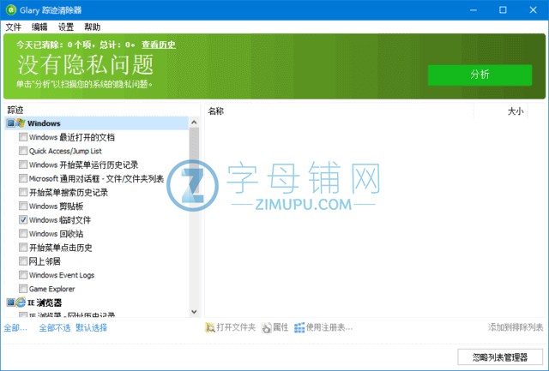Select the IE 浏览器 tree group row
The width and height of the screenshot is (549, 371).
97,302
